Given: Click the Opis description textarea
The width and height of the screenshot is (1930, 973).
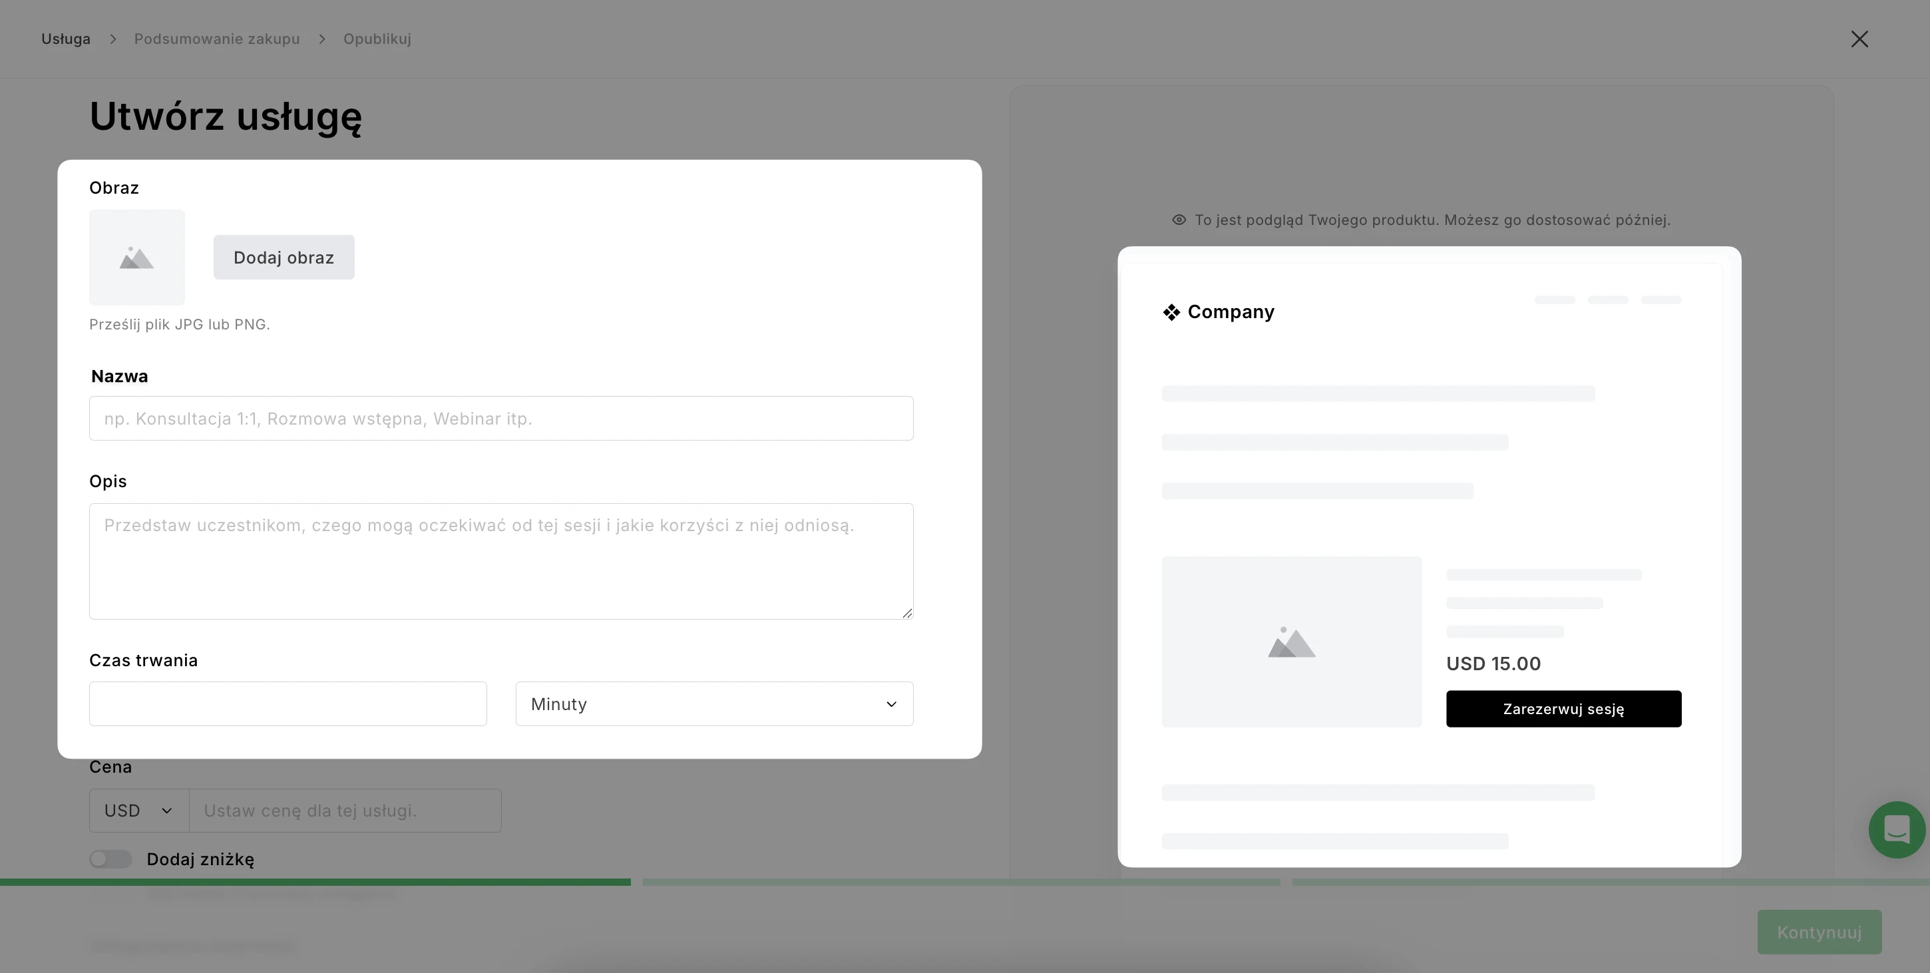Looking at the screenshot, I should pyautogui.click(x=500, y=560).
